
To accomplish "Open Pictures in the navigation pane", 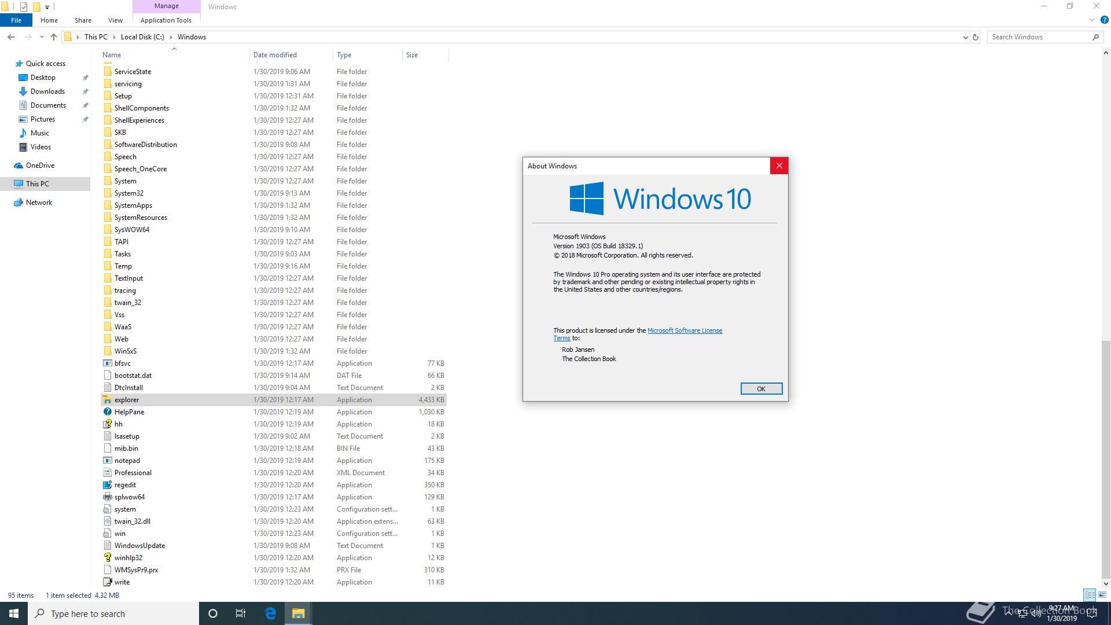I will point(43,119).
